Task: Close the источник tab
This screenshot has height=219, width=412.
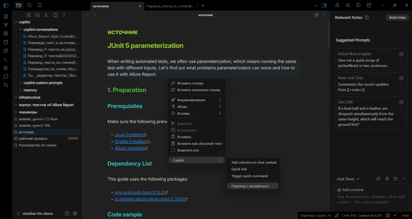Action: (140, 6)
